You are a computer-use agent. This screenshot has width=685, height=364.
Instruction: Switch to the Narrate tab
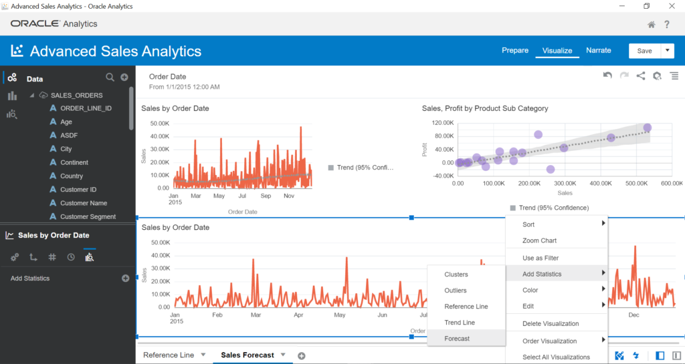(x=599, y=51)
